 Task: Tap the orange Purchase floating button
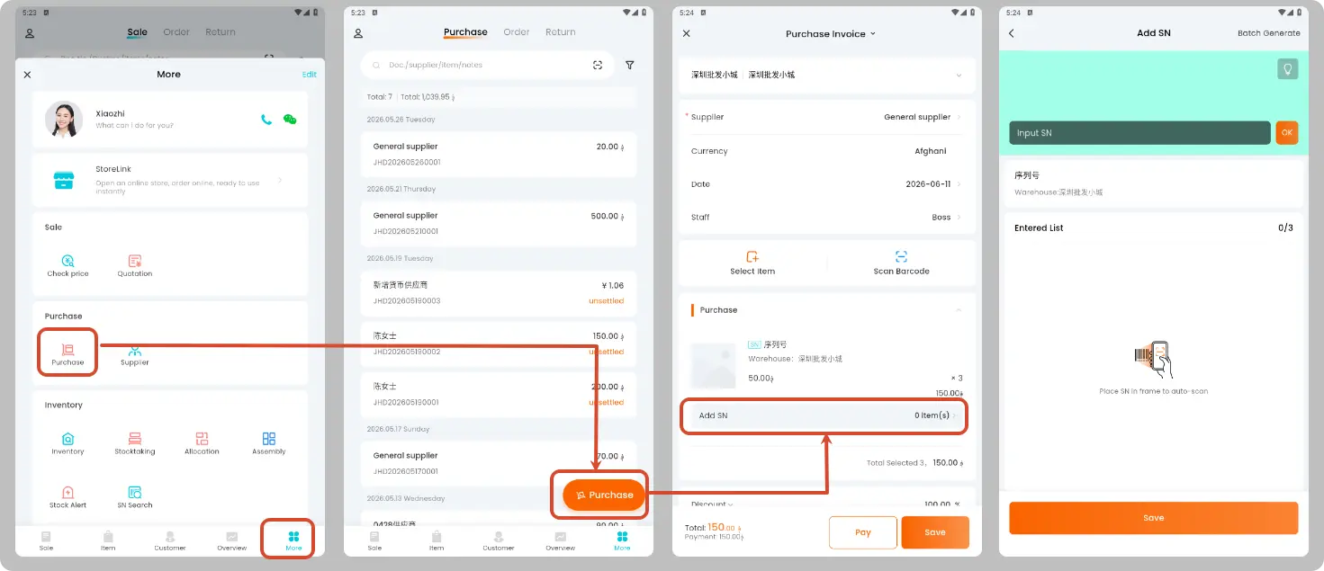point(605,495)
